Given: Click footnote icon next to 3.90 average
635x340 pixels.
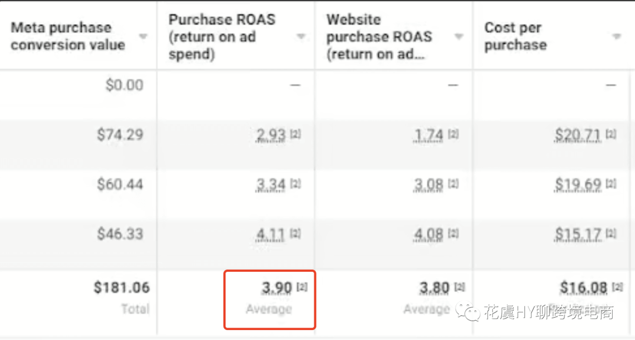Looking at the screenshot, I should coord(302,287).
